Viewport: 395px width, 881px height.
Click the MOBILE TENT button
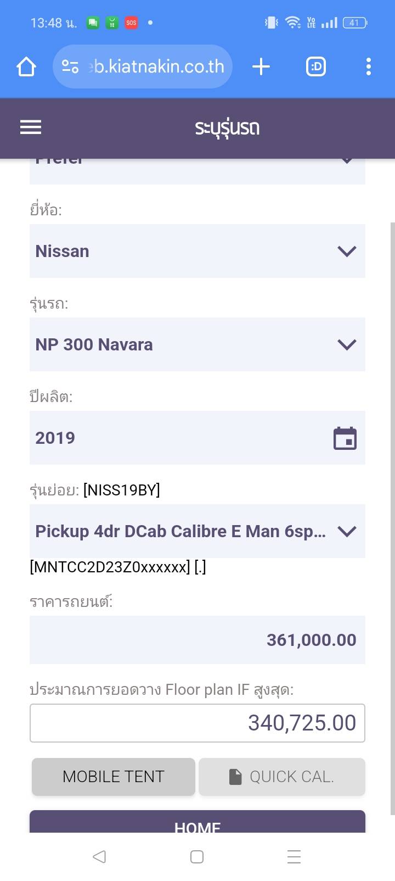tap(114, 777)
